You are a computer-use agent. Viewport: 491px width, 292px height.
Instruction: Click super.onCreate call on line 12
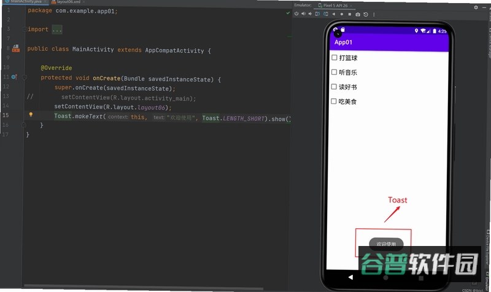coord(115,88)
